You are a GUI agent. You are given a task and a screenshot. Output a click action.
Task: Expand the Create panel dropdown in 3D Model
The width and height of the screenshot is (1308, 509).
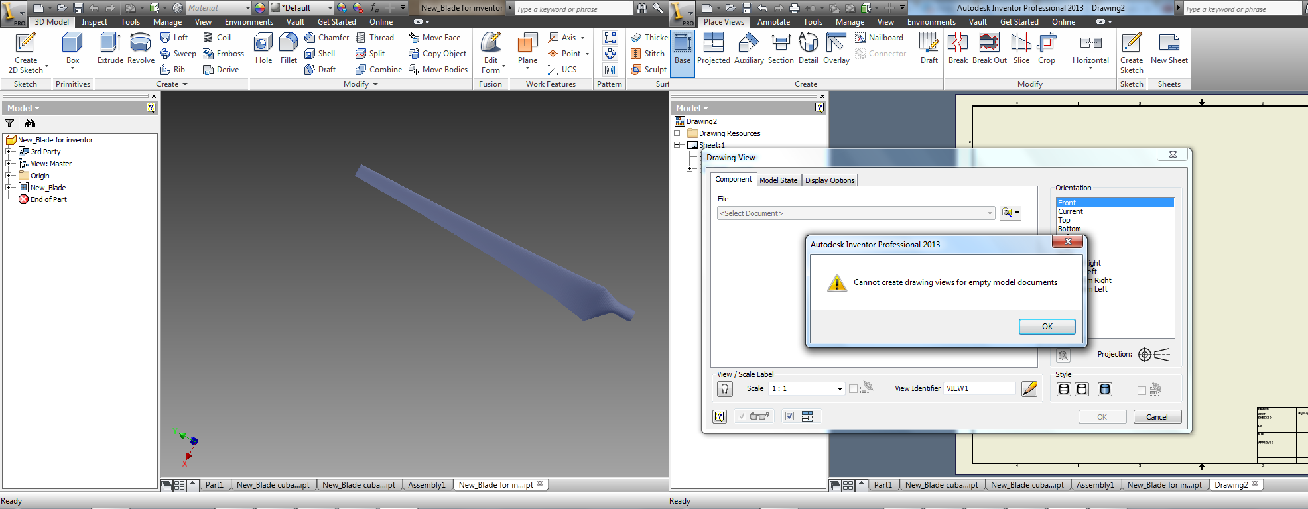point(172,84)
